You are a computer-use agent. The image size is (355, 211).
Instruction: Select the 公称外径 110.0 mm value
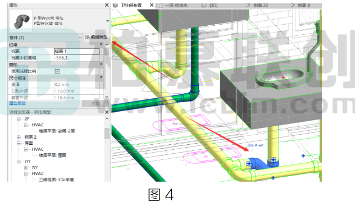click(76, 91)
